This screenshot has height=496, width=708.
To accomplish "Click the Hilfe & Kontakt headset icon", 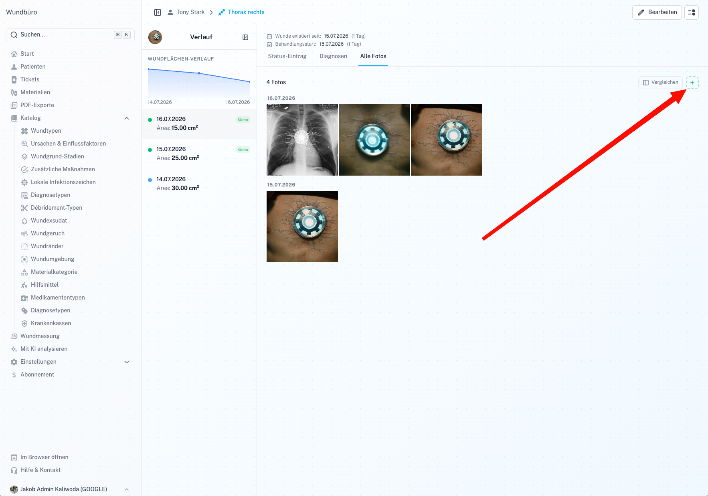I will (14, 470).
